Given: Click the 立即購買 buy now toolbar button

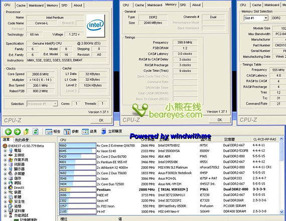Looking at the screenshot, I should [112, 132].
